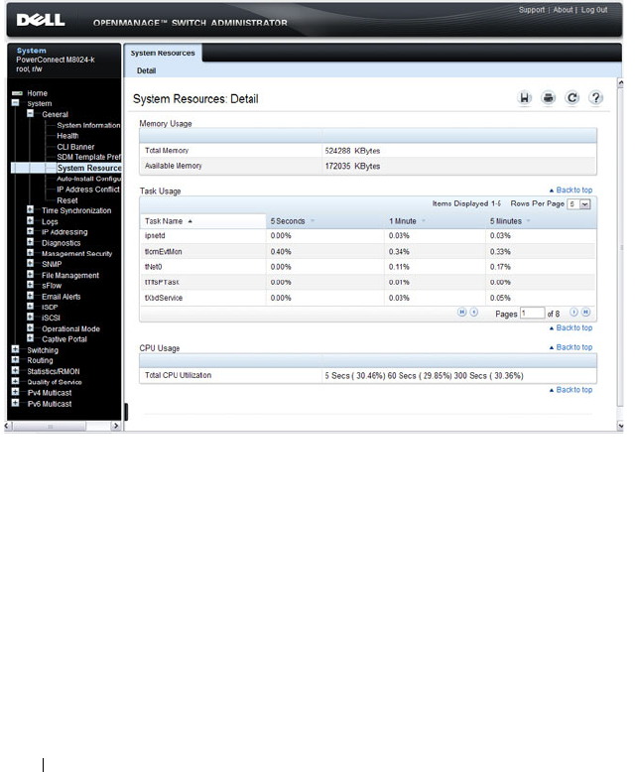
Task: Expand the Statistics/RMON node
Action: [15, 370]
